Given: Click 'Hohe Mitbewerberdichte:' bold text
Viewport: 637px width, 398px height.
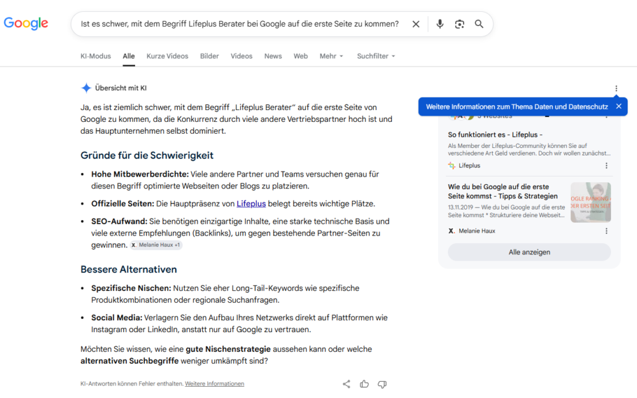Looking at the screenshot, I should pos(140,174).
